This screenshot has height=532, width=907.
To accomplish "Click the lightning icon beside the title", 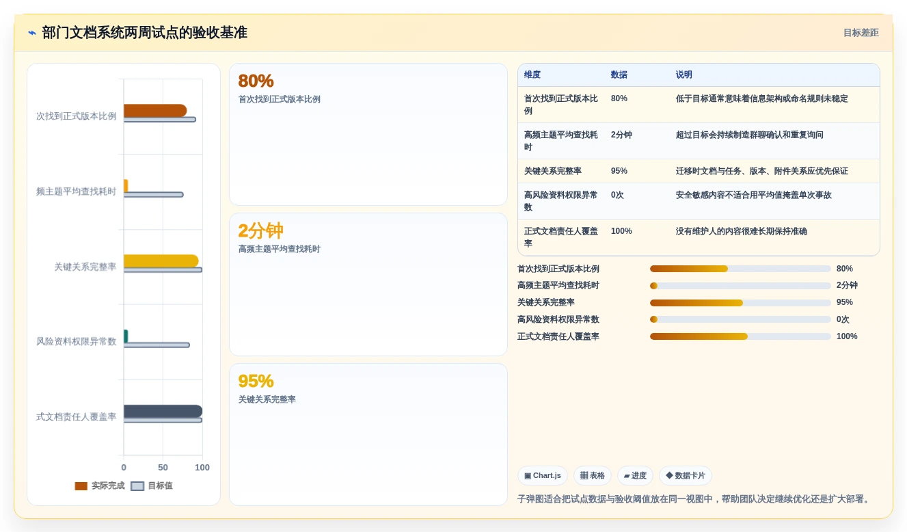I will 32,33.
